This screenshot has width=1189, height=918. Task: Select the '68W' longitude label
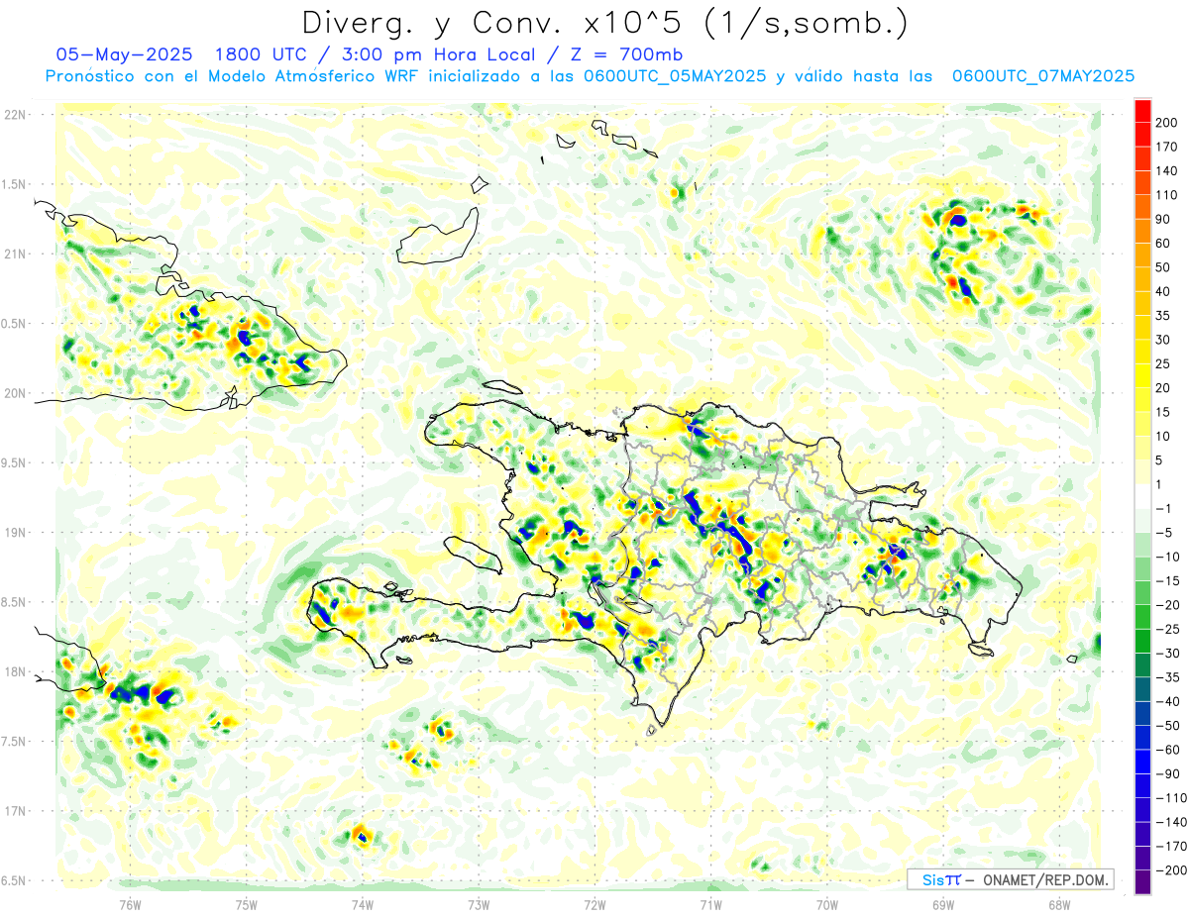1059,905
